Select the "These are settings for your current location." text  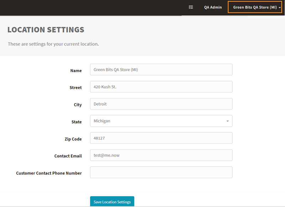(53, 44)
